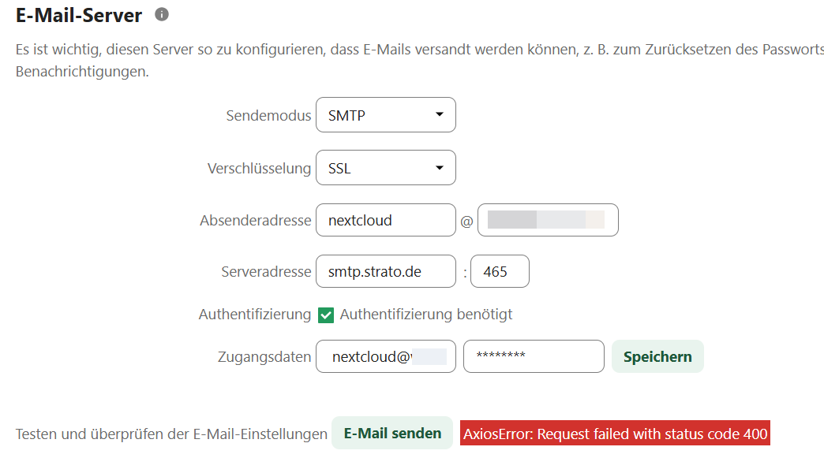Screen dimensions: 824x458
Task: Focus the Zugangsdaten username field
Action: [x=385, y=356]
